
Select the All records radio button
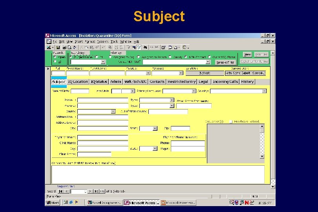[55, 62]
